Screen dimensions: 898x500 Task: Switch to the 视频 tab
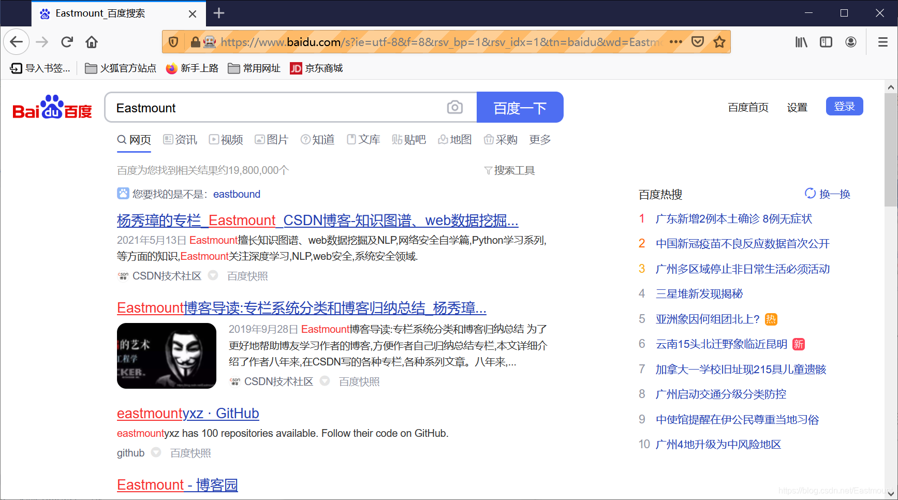tap(226, 140)
